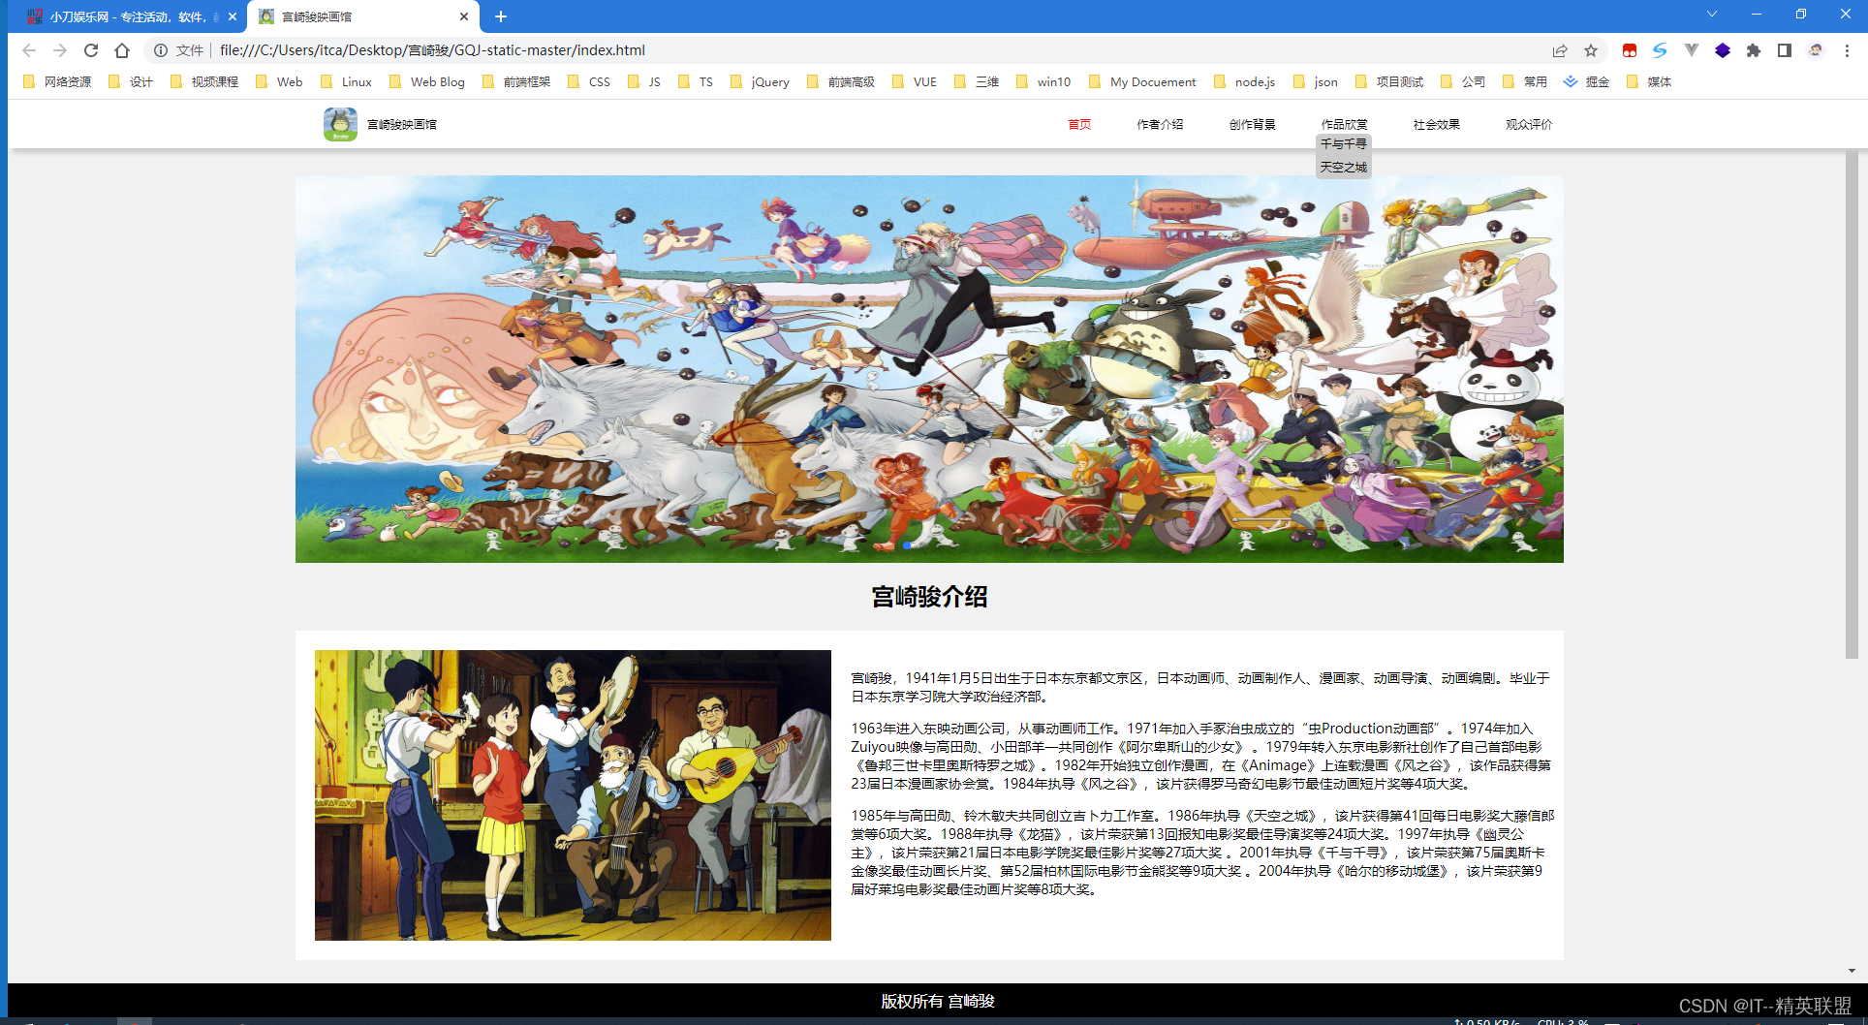
Task: Click the blue carousel indicator dot
Action: (x=907, y=545)
